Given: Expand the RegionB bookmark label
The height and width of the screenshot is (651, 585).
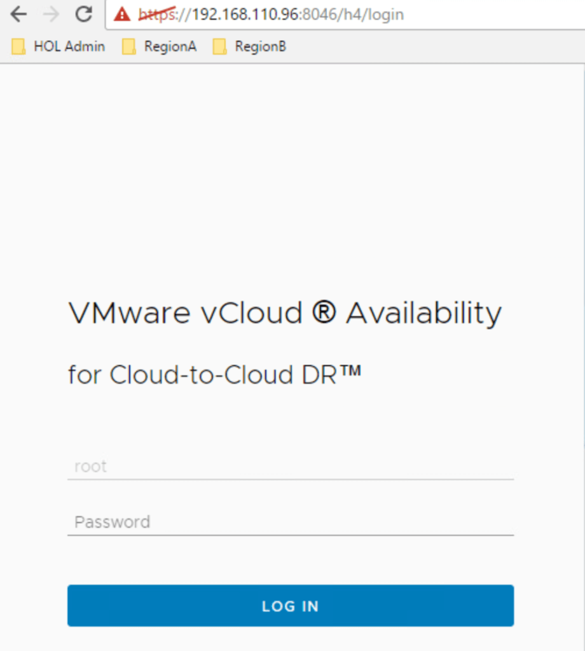Looking at the screenshot, I should [260, 46].
